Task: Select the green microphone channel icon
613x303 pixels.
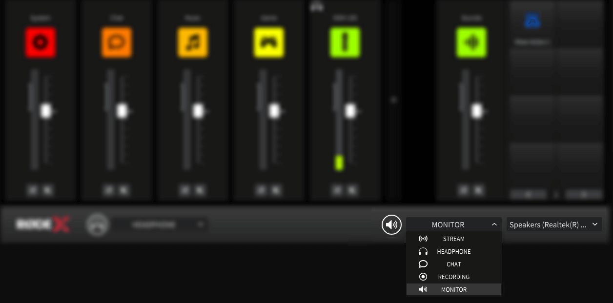Action: point(345,42)
